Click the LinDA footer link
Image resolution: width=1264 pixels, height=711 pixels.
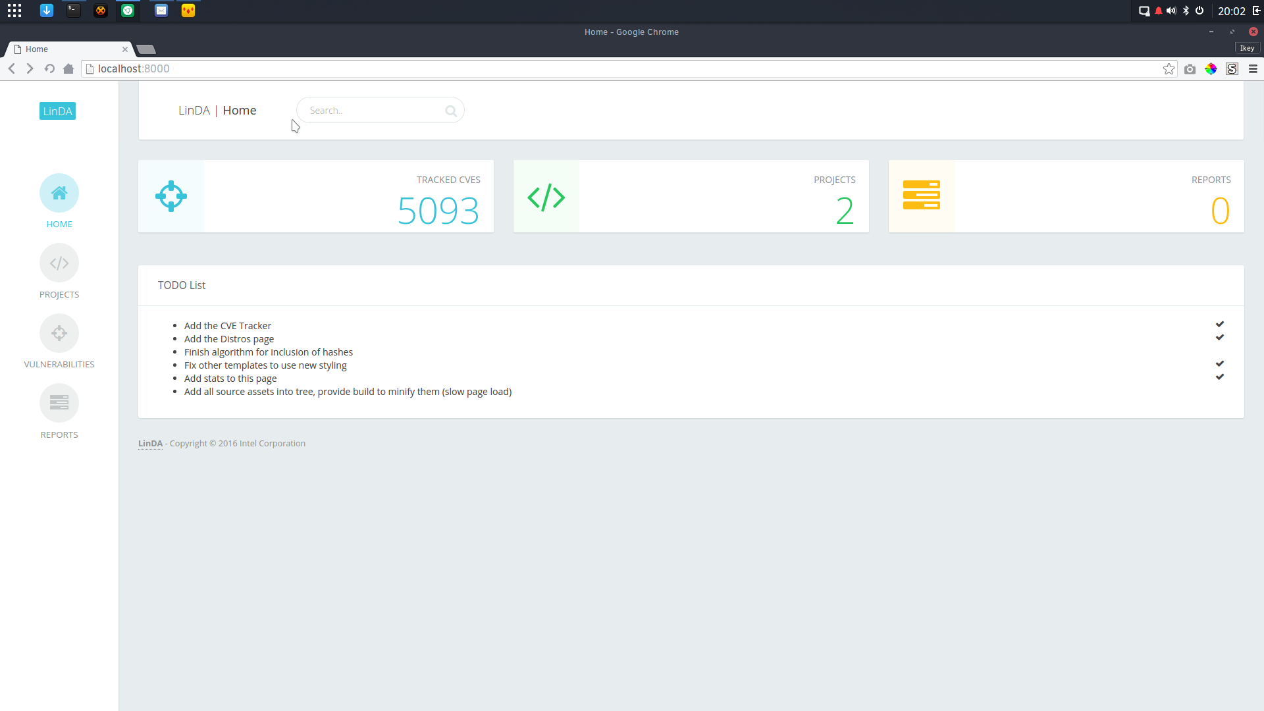(150, 444)
